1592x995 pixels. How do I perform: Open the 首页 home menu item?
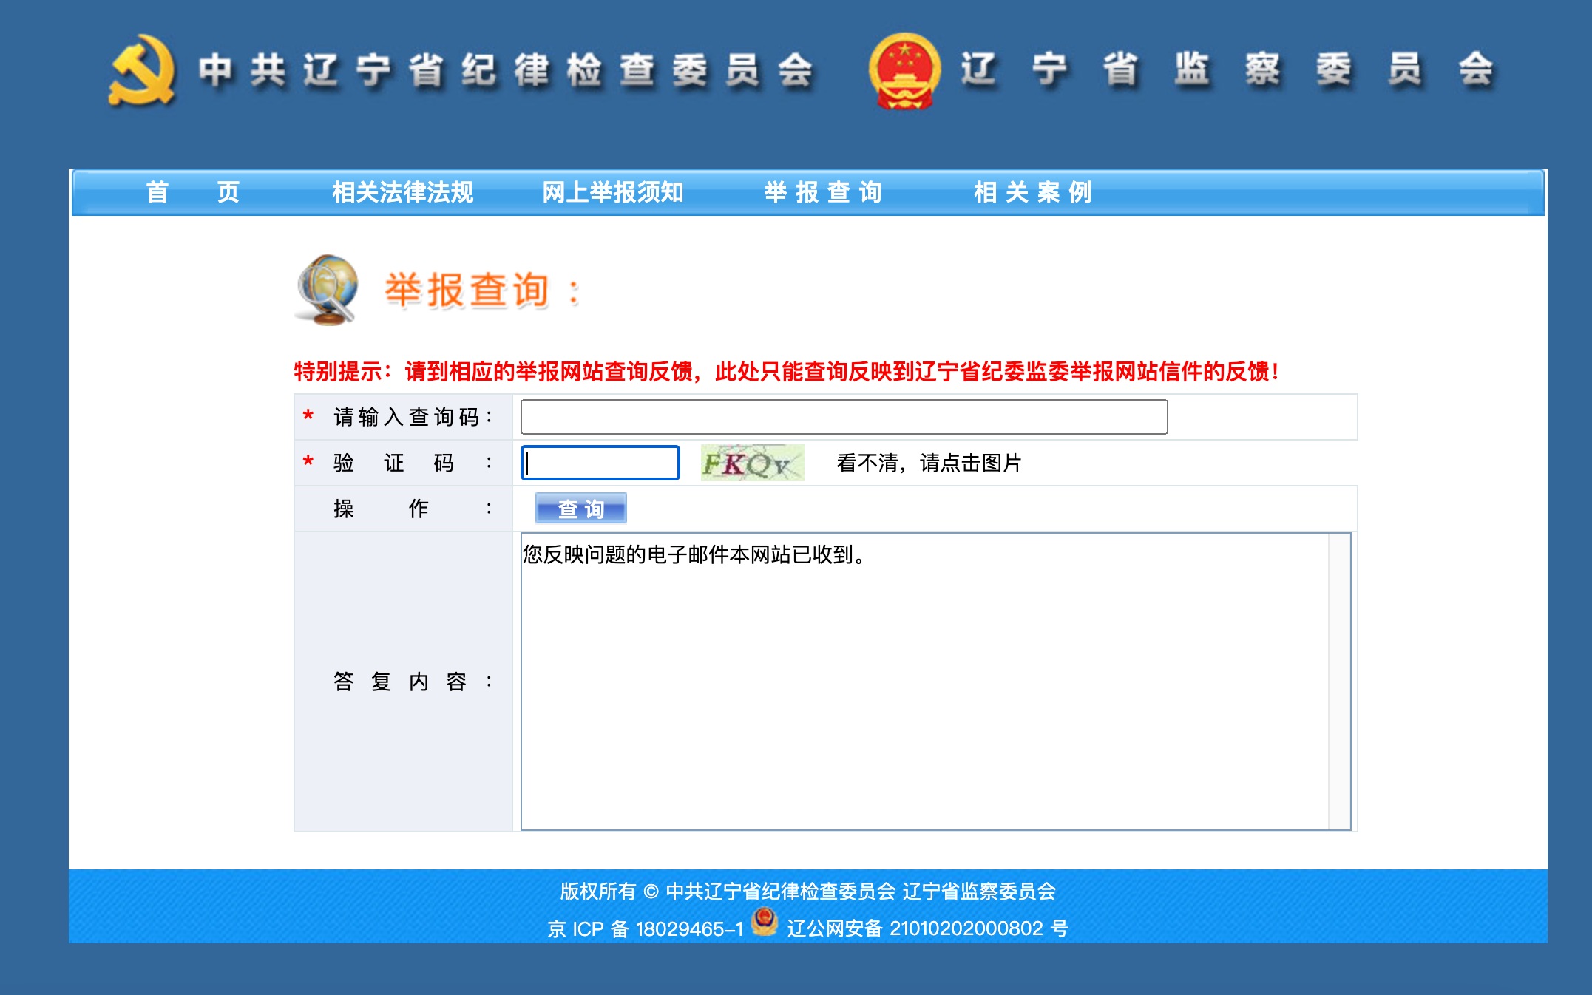pos(193,192)
